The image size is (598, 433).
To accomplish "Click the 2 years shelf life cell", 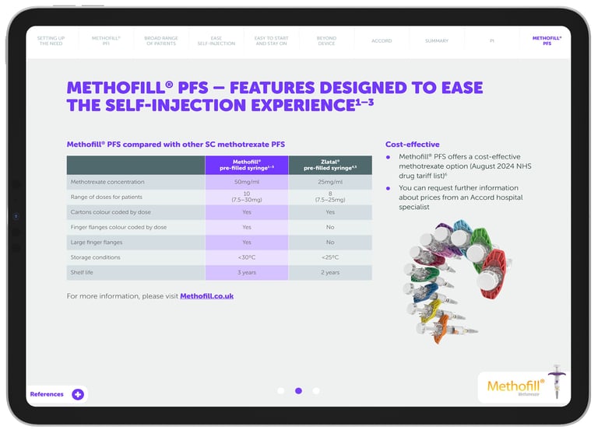I will click(330, 272).
